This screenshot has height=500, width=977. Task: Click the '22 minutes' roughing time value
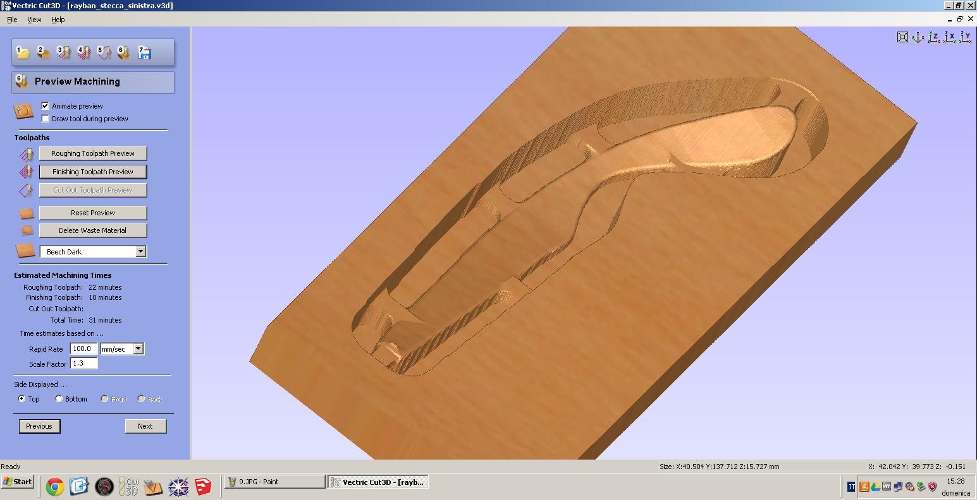coord(105,287)
